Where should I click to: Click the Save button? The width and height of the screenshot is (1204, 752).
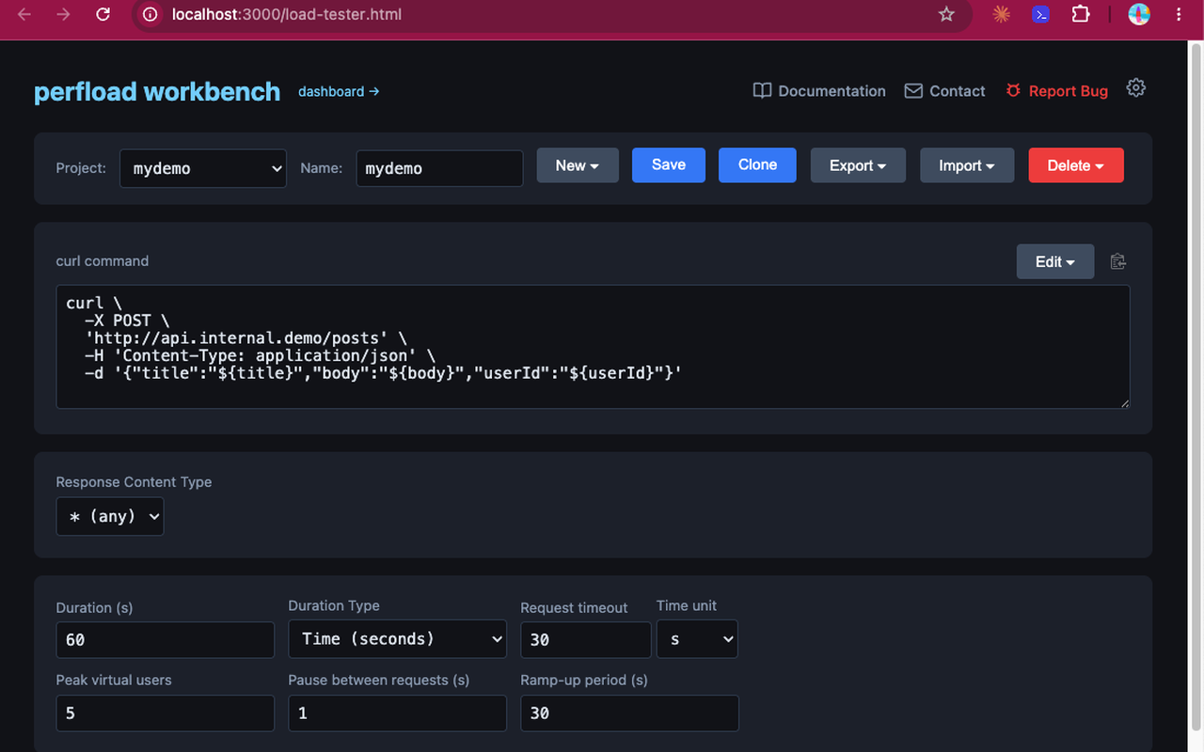669,164
